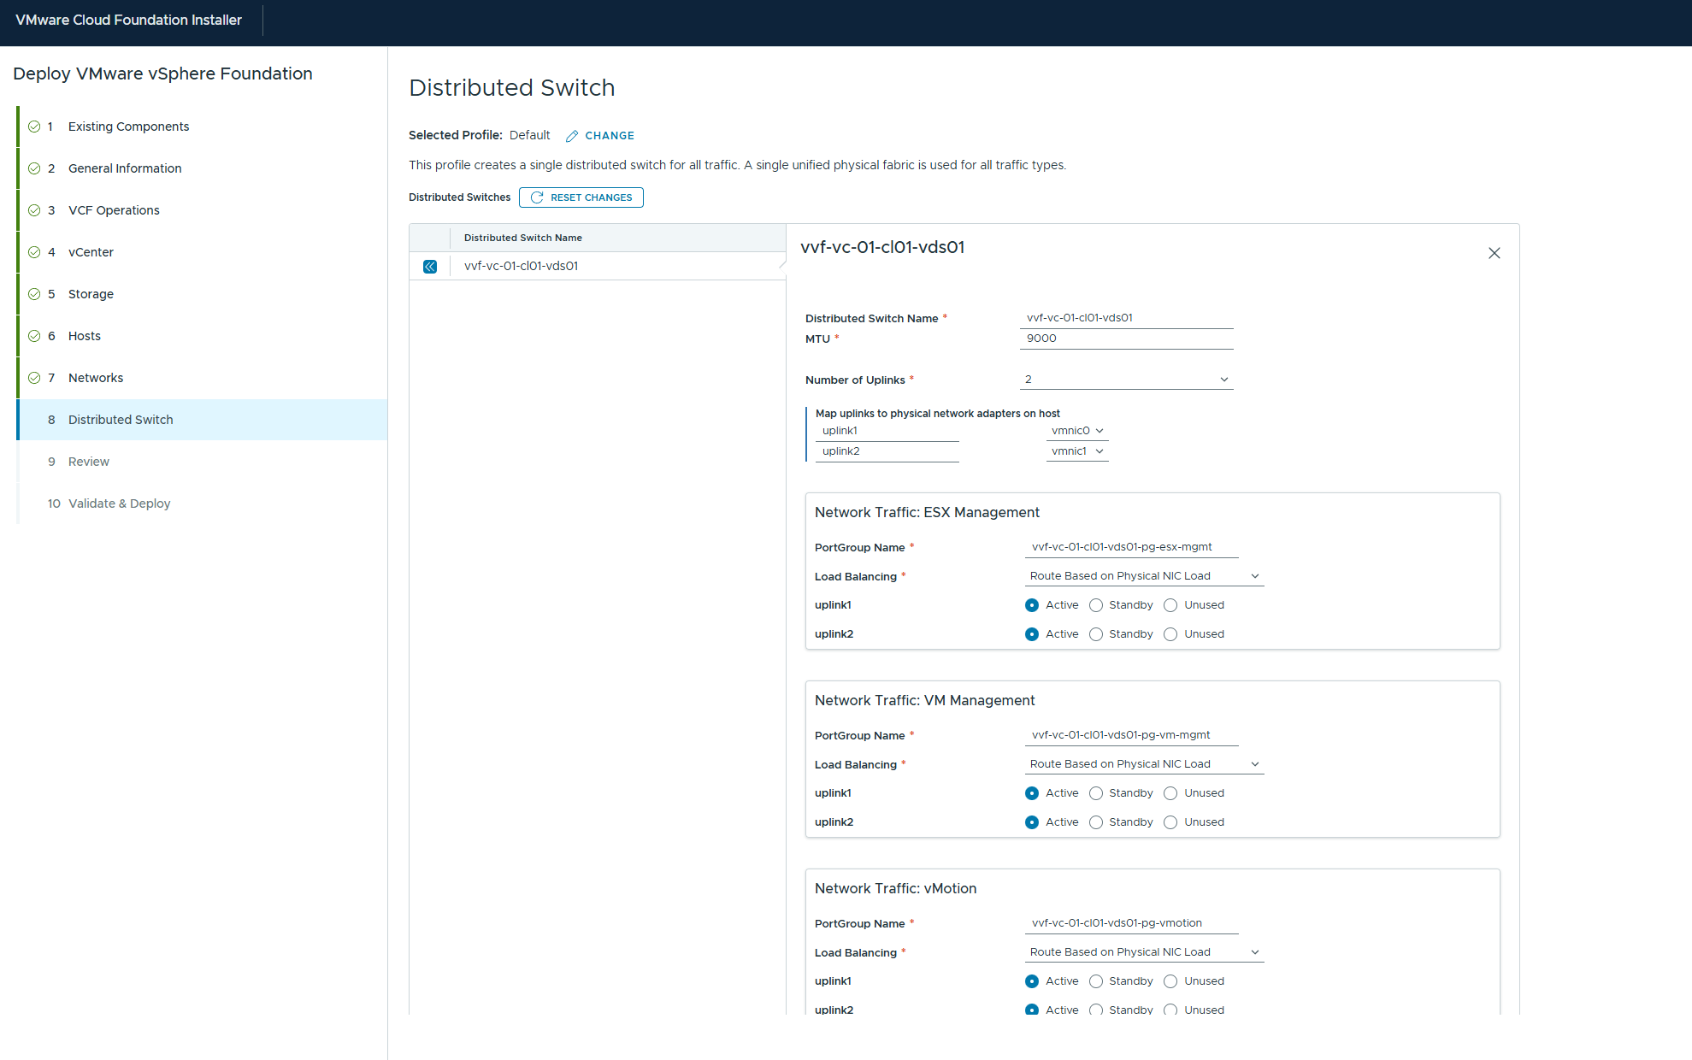
Task: Select Standby for VM Management uplink2
Action: click(x=1096, y=822)
